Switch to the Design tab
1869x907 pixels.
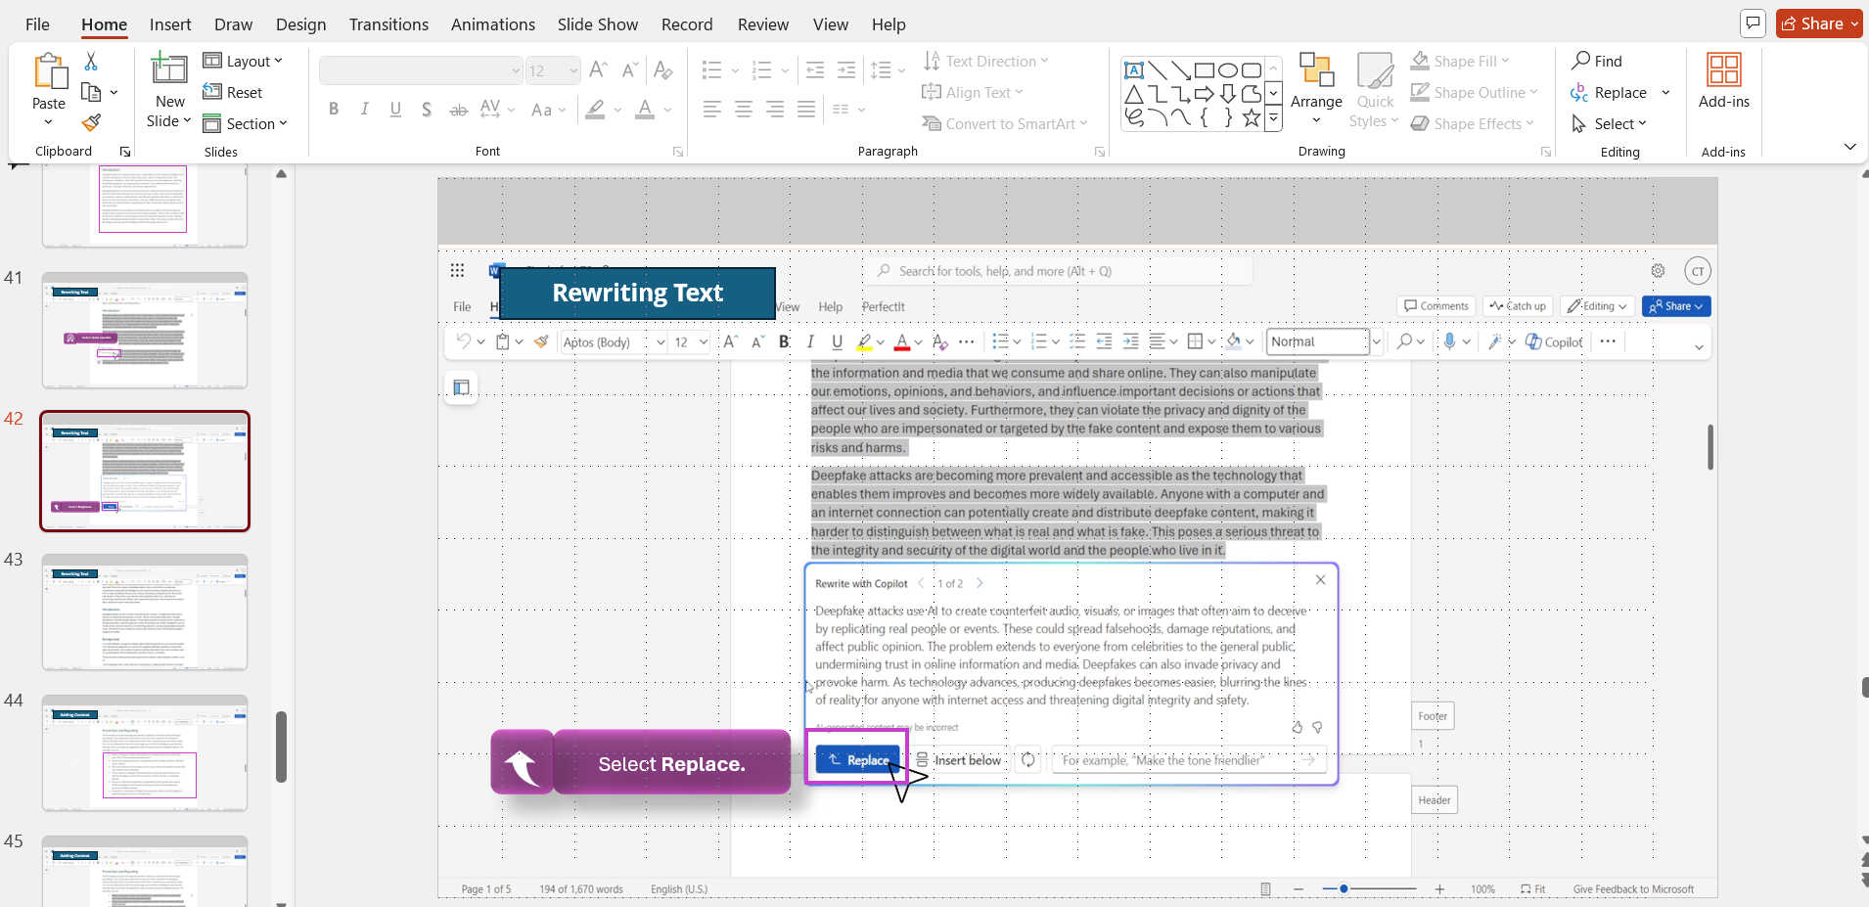[300, 24]
